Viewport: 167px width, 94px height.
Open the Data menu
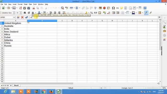pyautogui.click(x=30, y=4)
